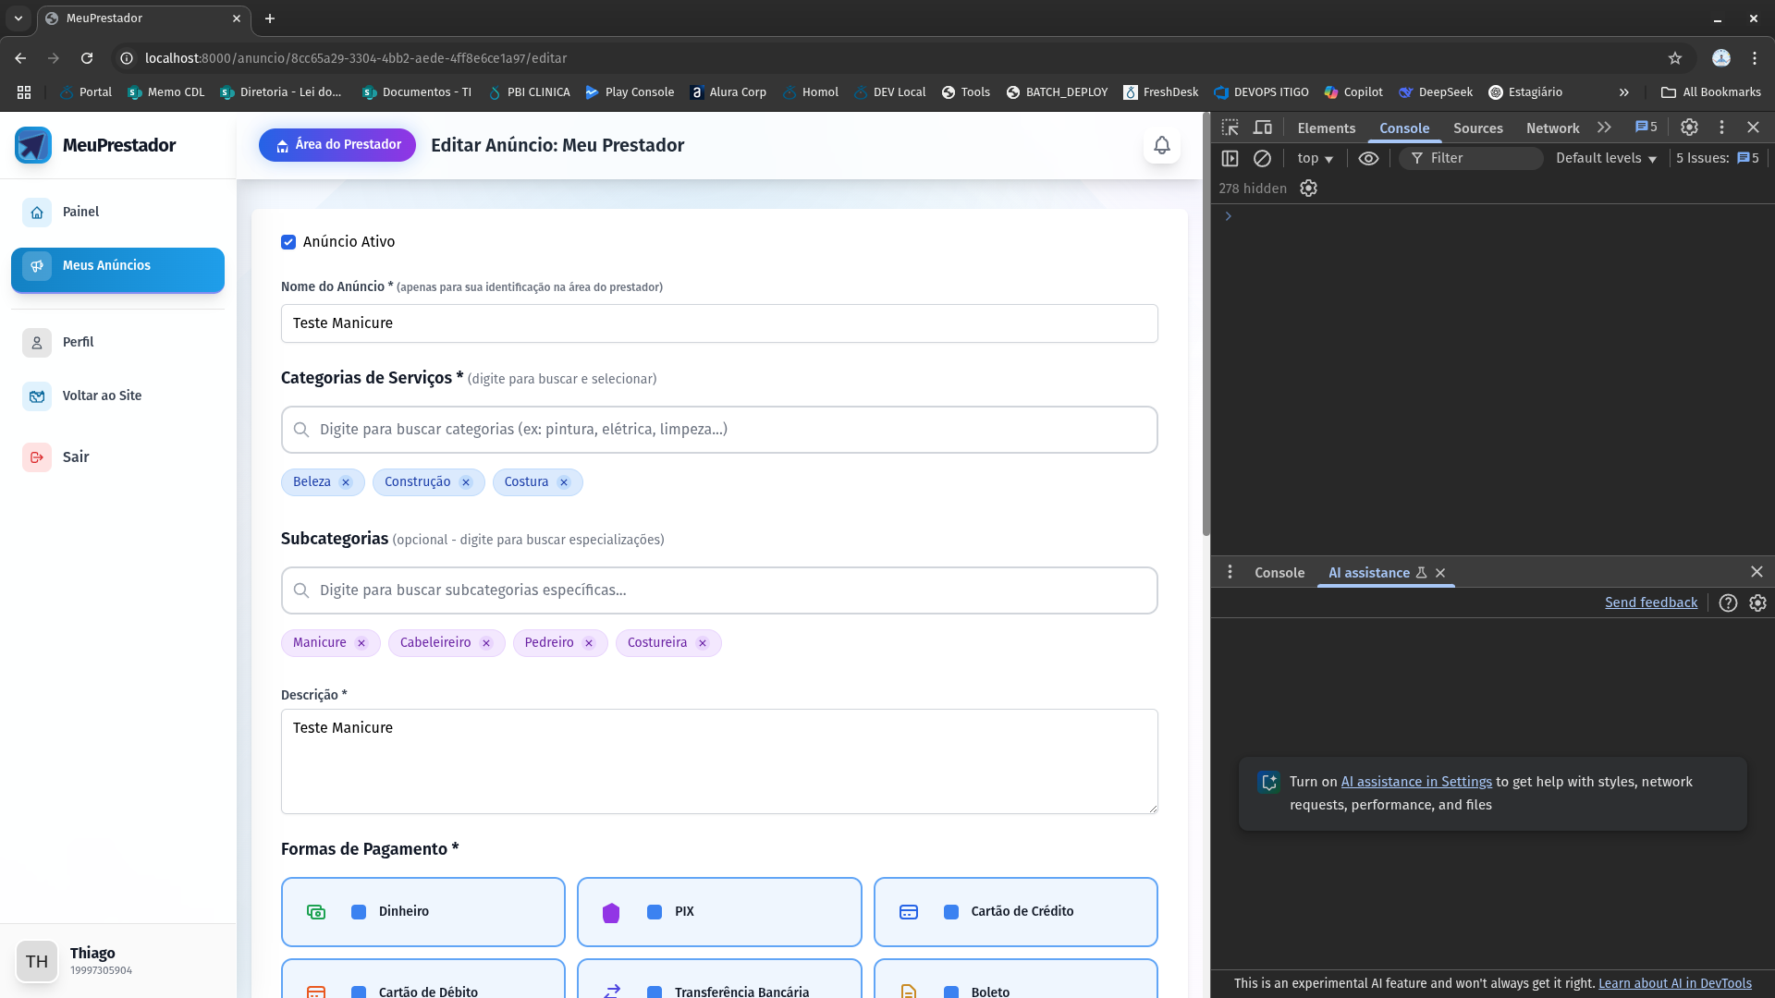Viewport: 1775px width, 998px height.
Task: Toggle the PIX payment checkbox
Action: pos(655,912)
